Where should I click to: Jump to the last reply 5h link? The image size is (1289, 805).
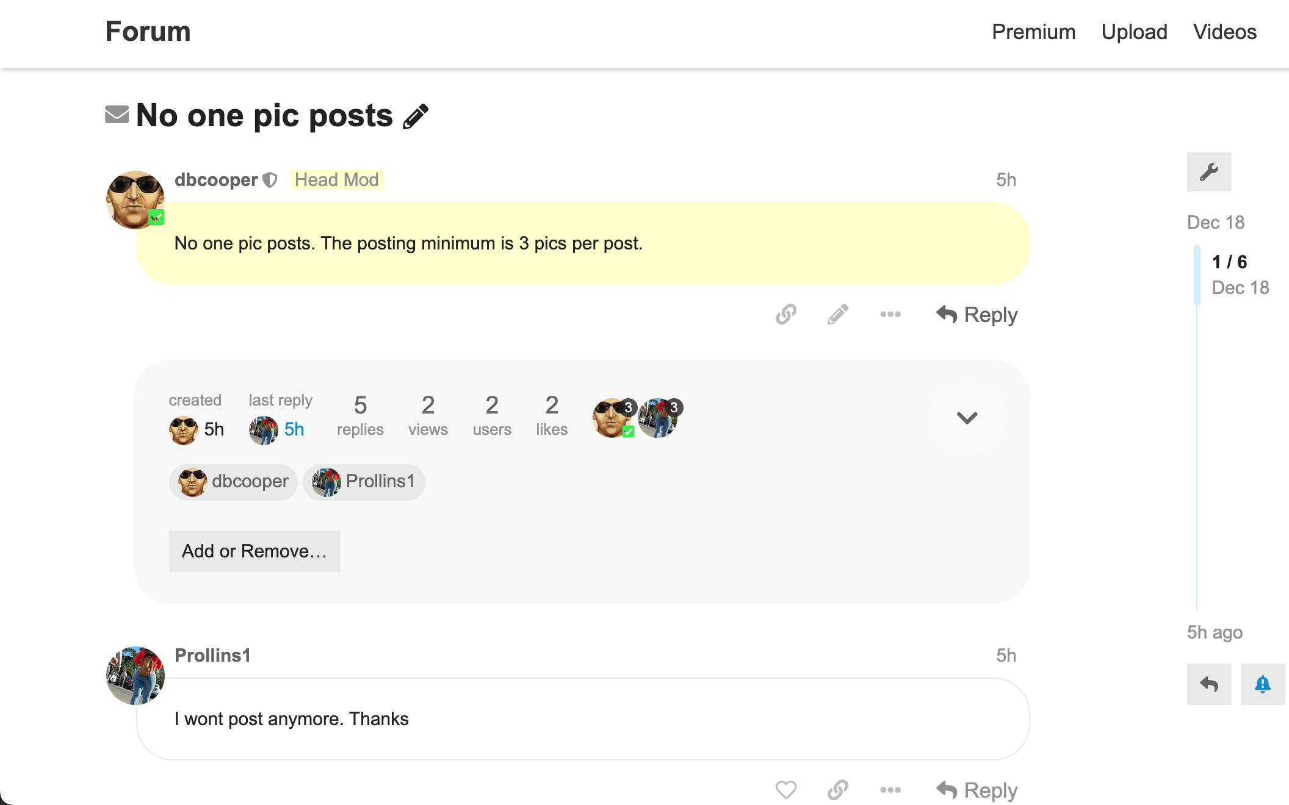click(x=294, y=429)
